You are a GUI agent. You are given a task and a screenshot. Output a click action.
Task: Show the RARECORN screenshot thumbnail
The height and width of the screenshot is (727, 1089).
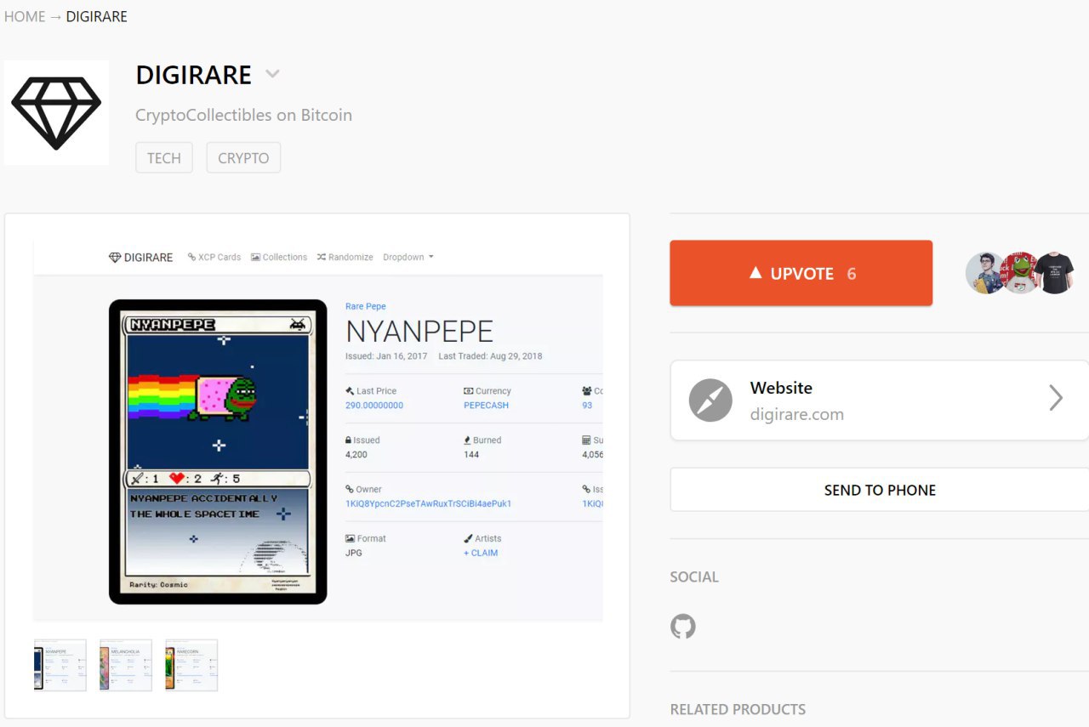pos(191,665)
